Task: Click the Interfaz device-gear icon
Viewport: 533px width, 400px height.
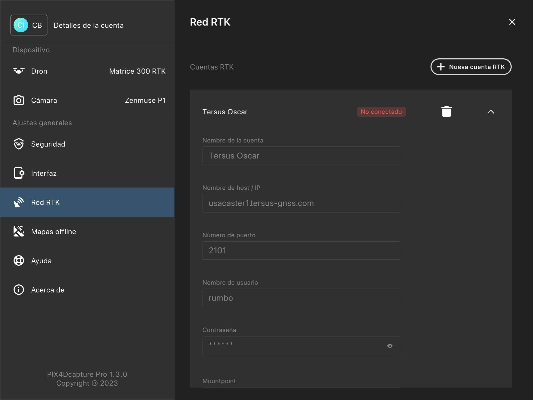Action: point(19,173)
